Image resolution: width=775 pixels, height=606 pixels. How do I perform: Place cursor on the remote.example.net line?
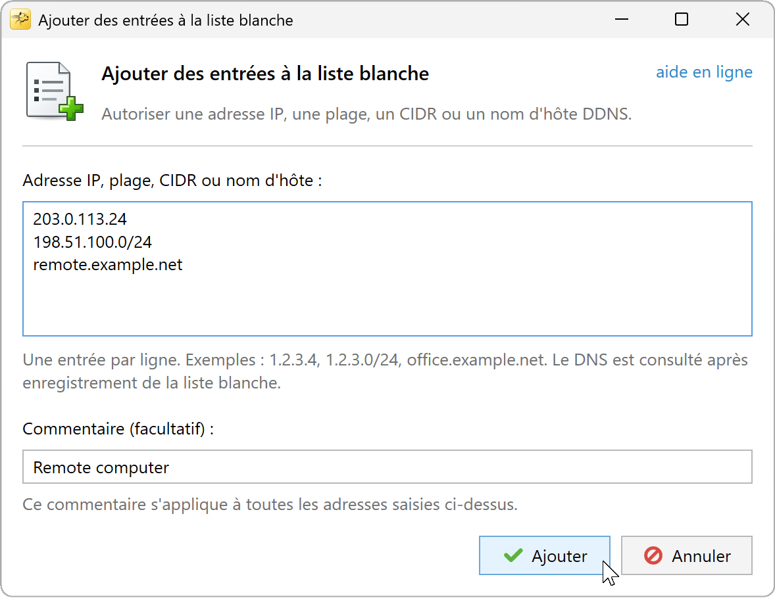pyautogui.click(x=108, y=265)
